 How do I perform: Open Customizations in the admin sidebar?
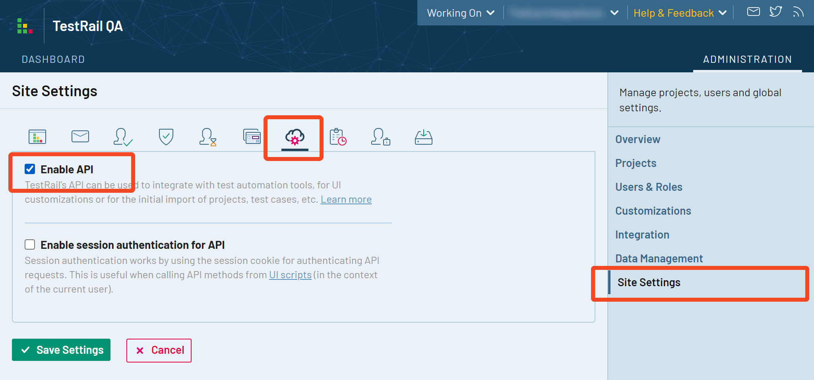[653, 211]
